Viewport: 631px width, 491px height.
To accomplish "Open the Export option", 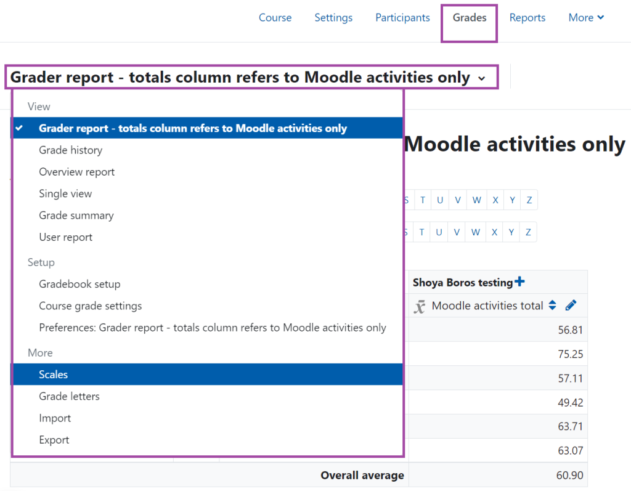I will coord(54,439).
